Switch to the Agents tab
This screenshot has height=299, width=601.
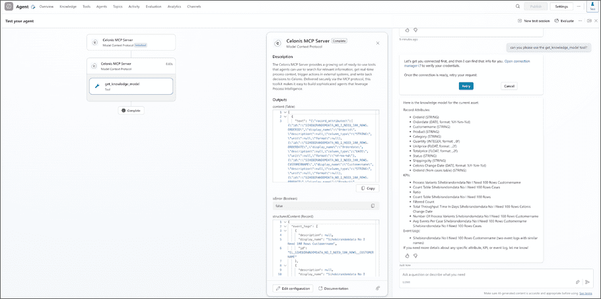pyautogui.click(x=102, y=7)
